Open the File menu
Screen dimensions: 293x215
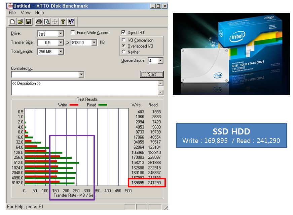point(12,13)
